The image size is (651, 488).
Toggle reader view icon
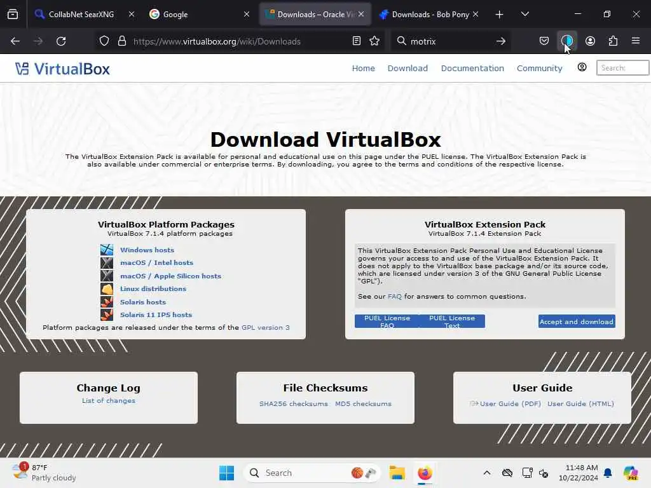point(356,41)
